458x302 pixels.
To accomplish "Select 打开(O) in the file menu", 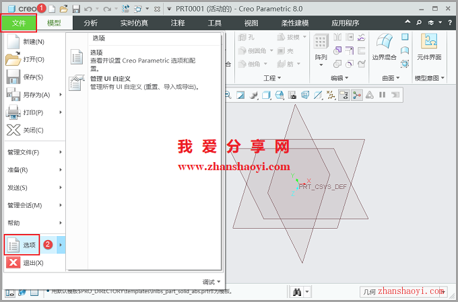I will tap(35, 59).
